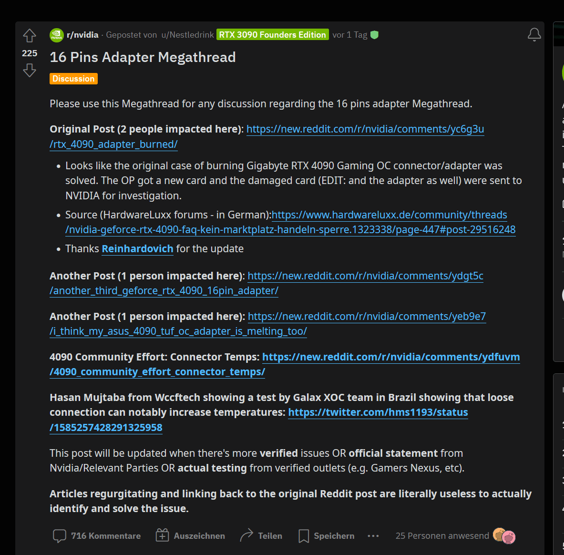Click the post title 16 Pins Adapter Megathread
Viewport: 564px width, 555px height.
pos(143,57)
